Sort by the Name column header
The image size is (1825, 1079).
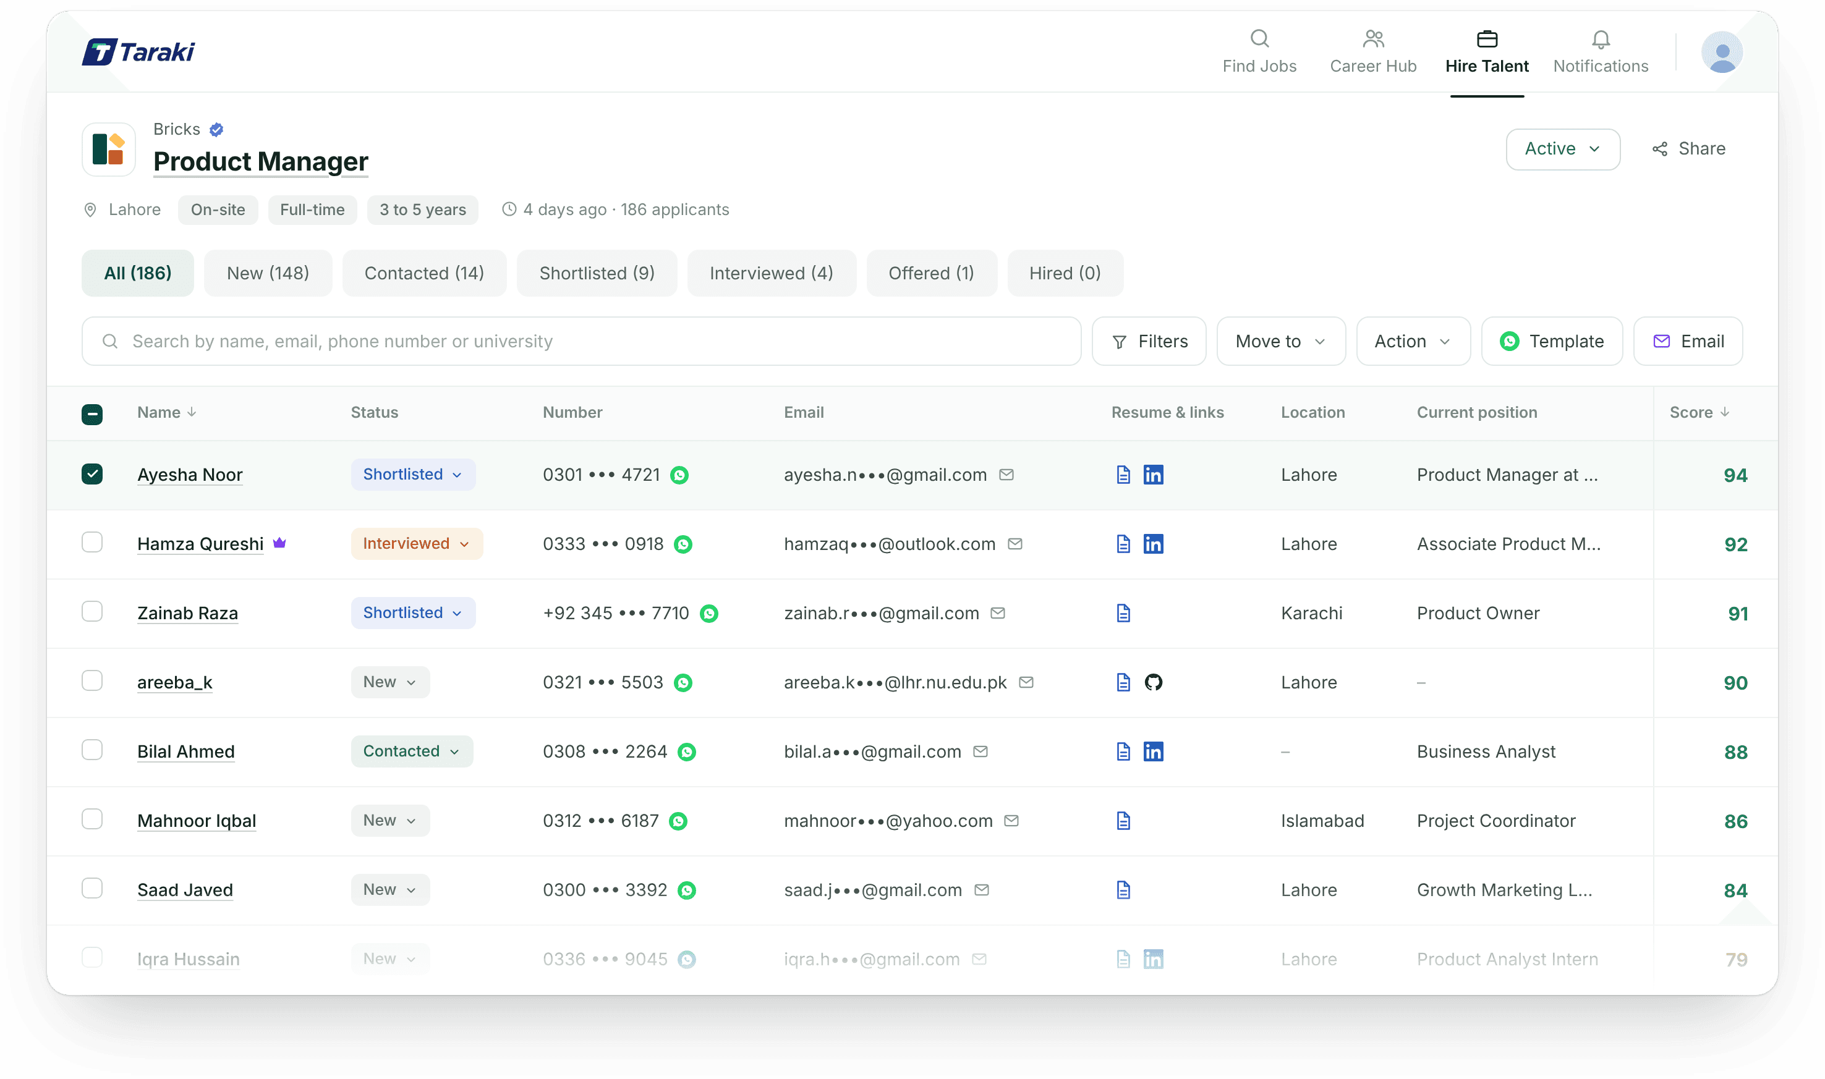(166, 412)
